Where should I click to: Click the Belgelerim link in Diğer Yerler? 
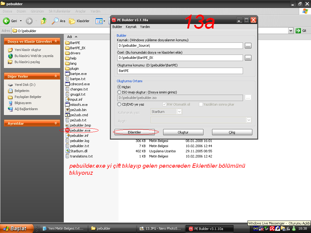click(x=22, y=91)
